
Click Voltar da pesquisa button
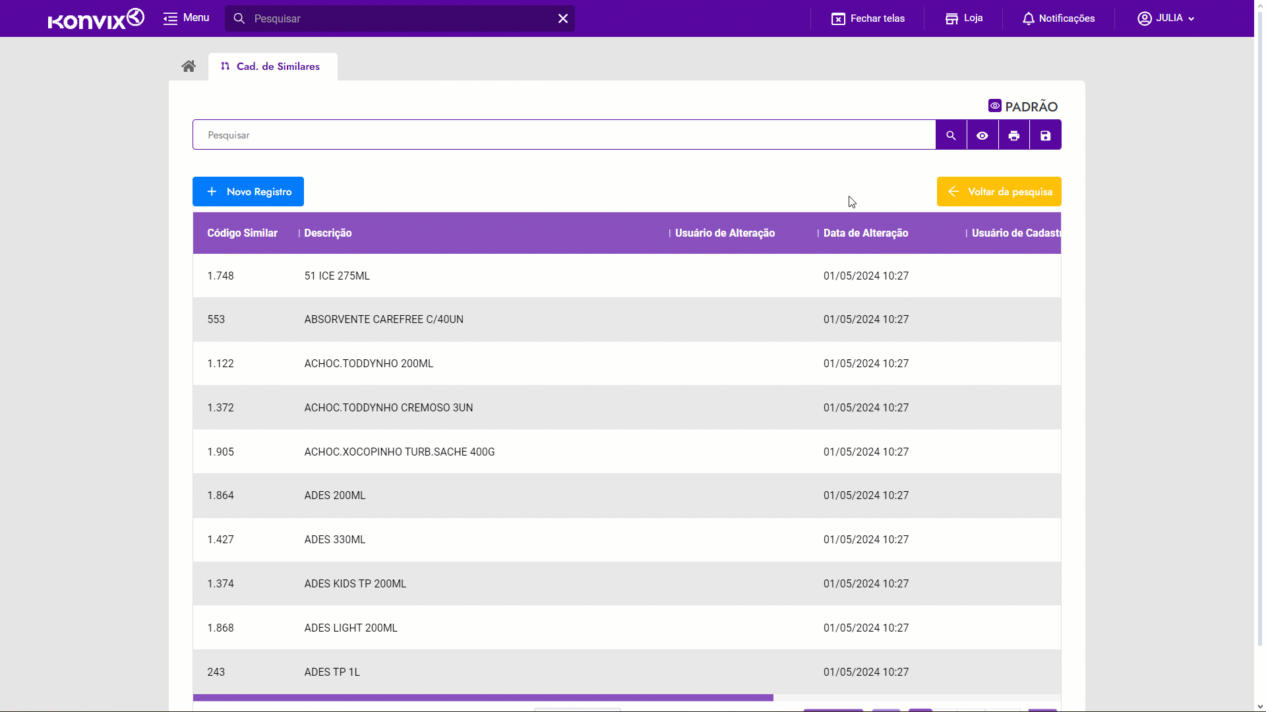[999, 192]
